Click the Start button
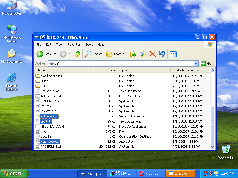 coord(14,174)
